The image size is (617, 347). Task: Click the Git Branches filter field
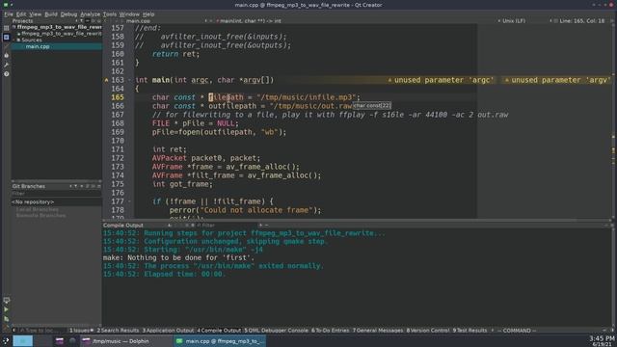[56, 194]
